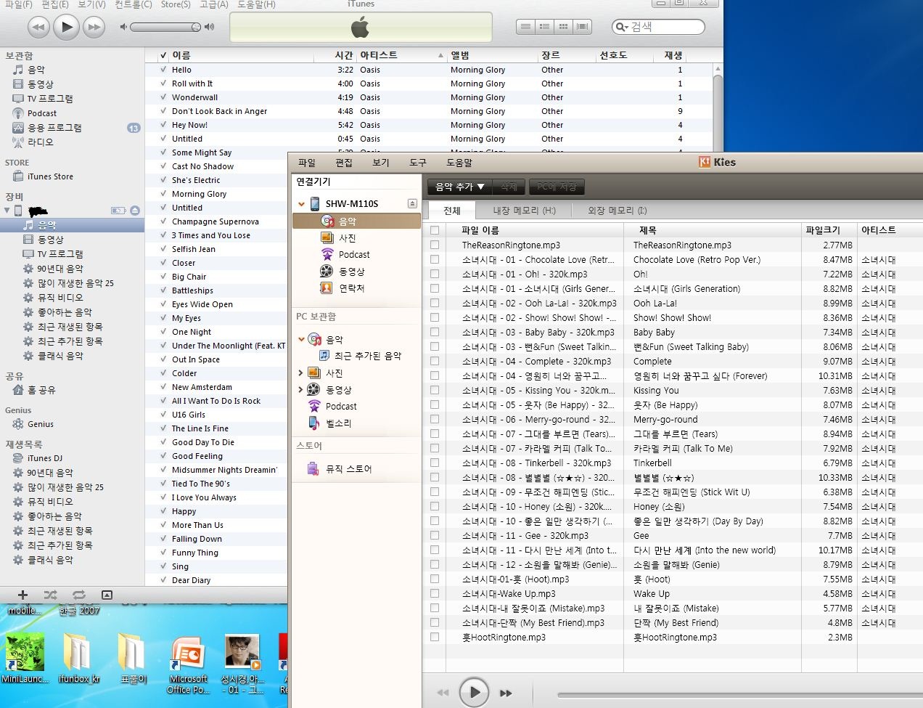Image resolution: width=923 pixels, height=708 pixels.
Task: Open the MiniLauncher desktop shortcut
Action: 25,658
